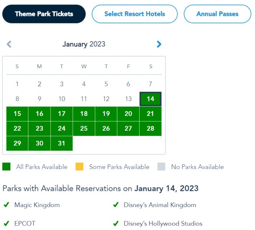Go to the next month arrow
The height and width of the screenshot is (230, 255).
[x=159, y=44]
